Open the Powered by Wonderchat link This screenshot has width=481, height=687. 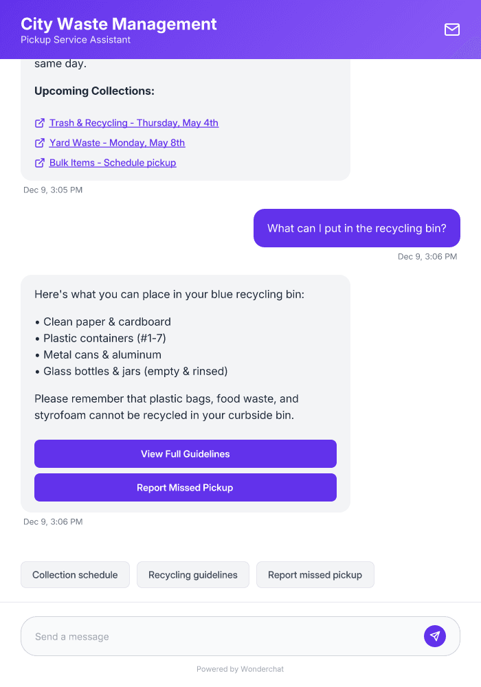pos(240,668)
